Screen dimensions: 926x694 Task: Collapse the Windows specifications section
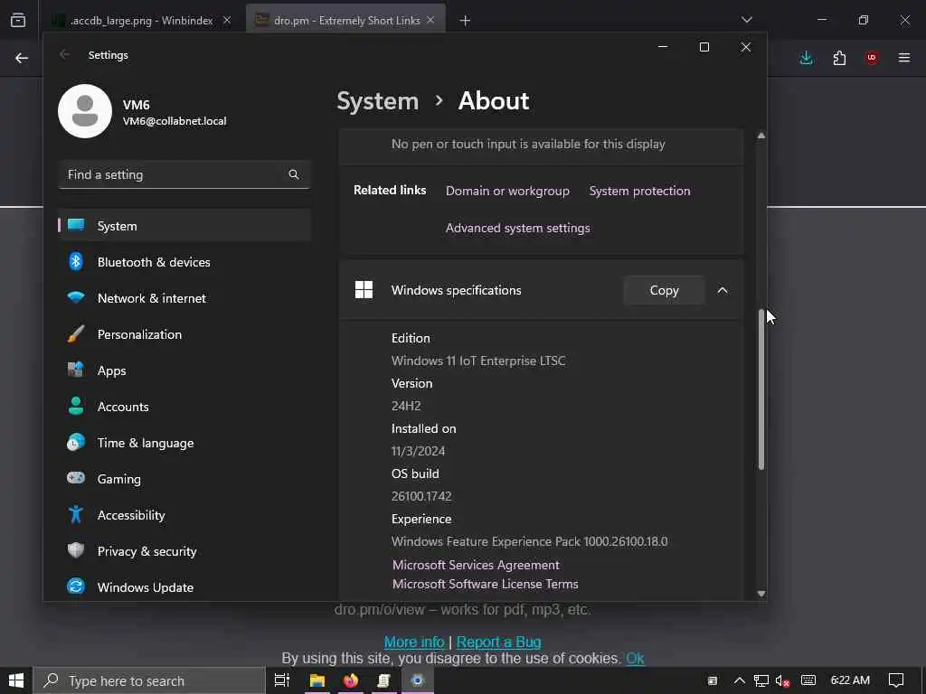[723, 290]
